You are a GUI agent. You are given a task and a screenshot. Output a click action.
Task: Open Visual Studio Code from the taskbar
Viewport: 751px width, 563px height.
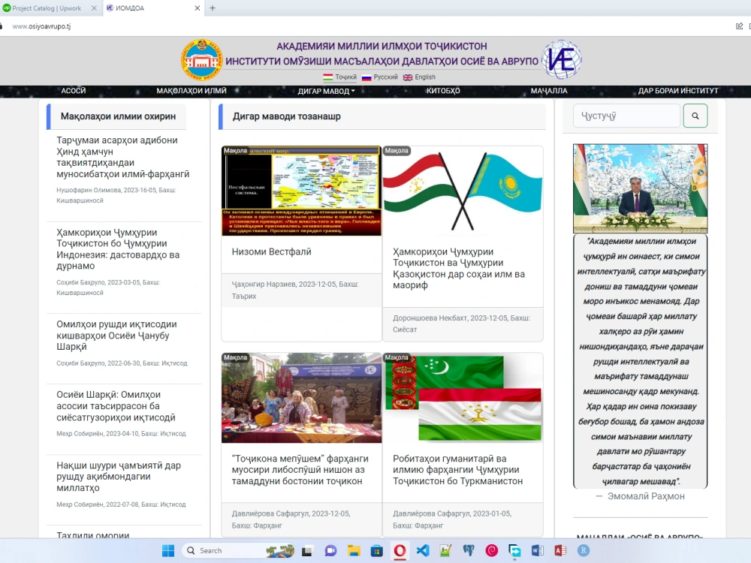pos(422,550)
